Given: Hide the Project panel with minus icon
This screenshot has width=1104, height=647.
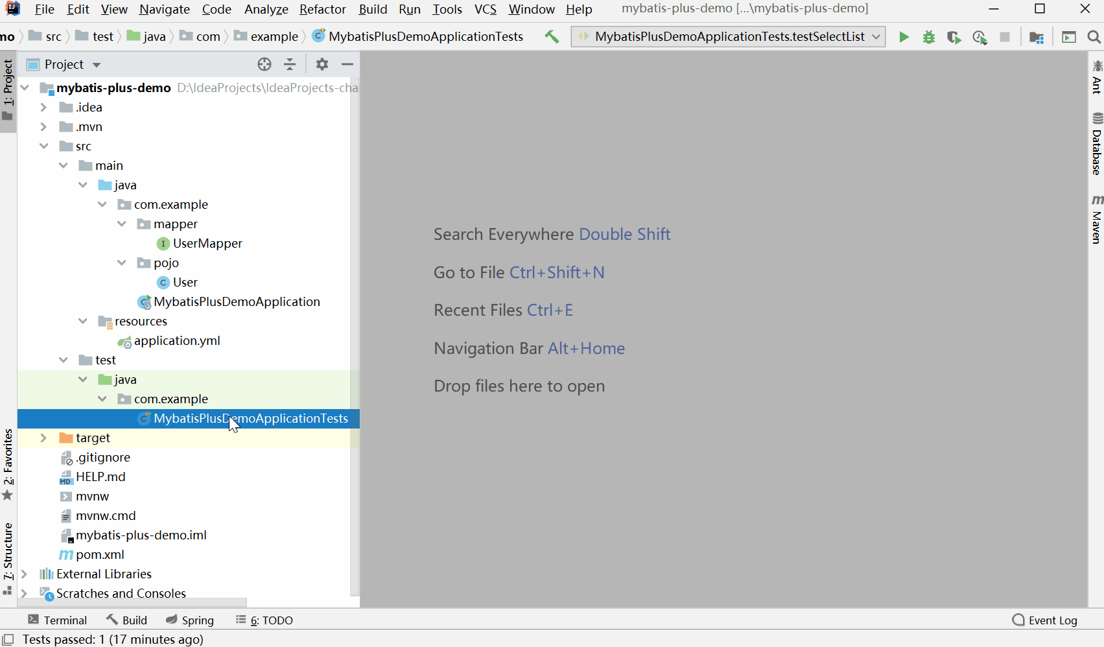Looking at the screenshot, I should (x=347, y=64).
